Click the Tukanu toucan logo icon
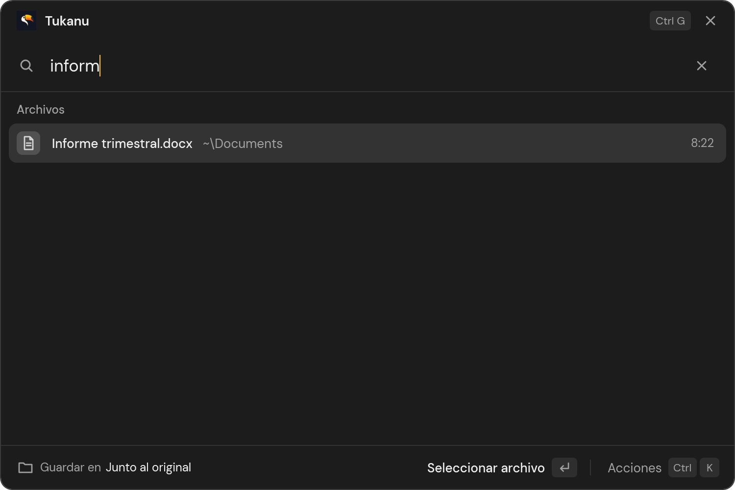735x490 pixels. [26, 21]
